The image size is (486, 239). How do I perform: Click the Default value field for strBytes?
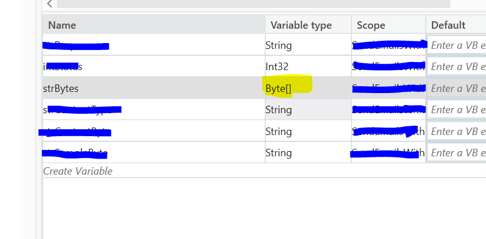(457, 88)
